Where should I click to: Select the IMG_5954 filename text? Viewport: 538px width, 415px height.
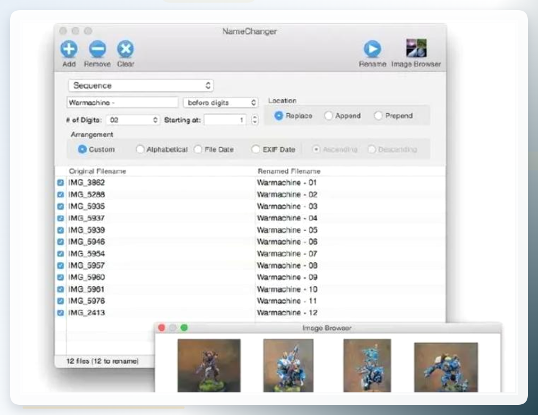pyautogui.click(x=87, y=253)
